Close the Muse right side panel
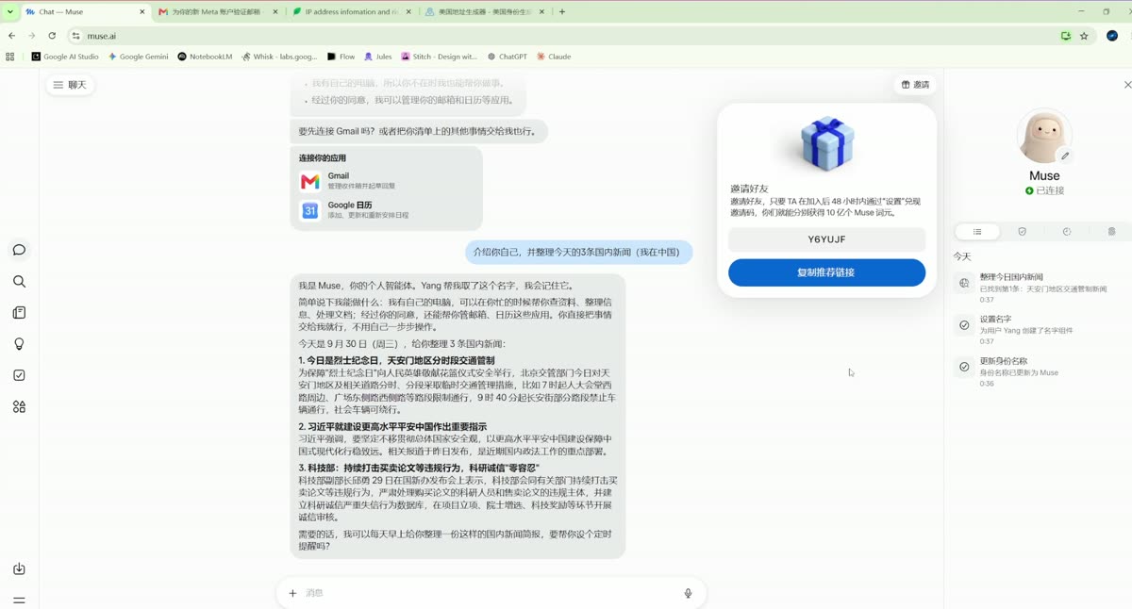 (1127, 85)
